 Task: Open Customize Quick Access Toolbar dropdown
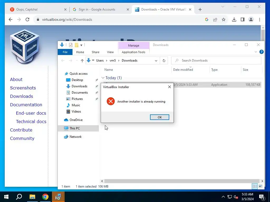(x=81, y=45)
